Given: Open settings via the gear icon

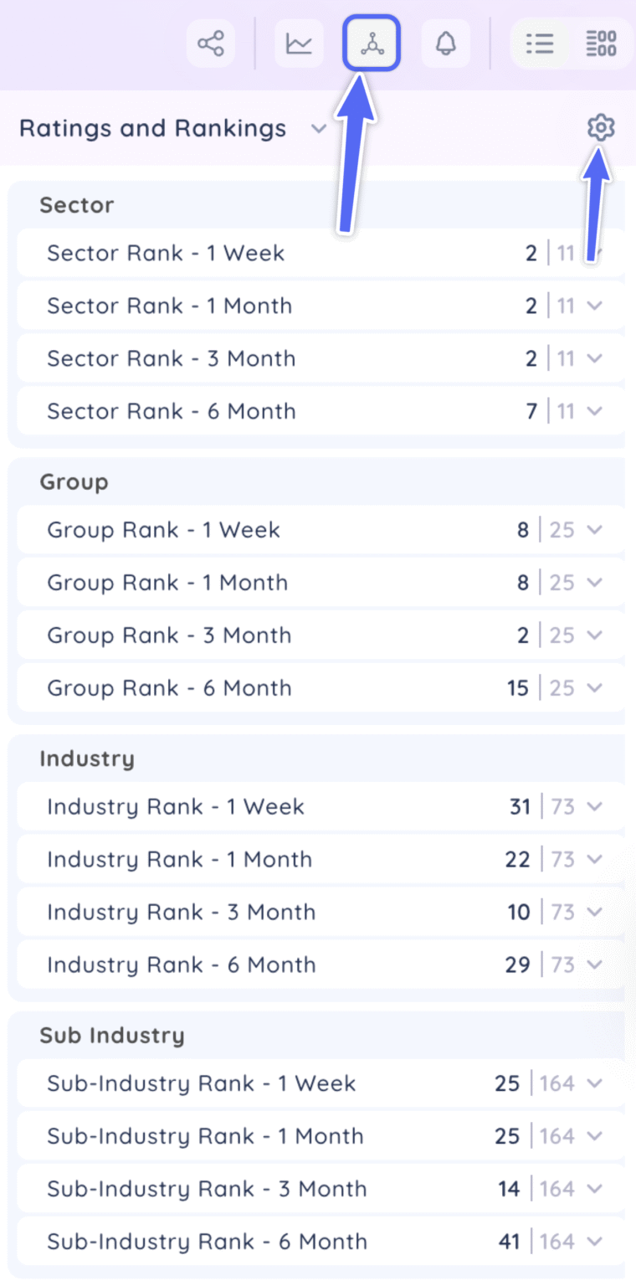Looking at the screenshot, I should (601, 128).
